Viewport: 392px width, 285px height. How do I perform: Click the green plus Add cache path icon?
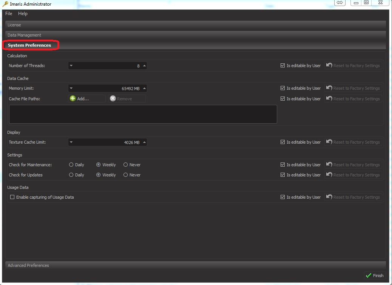tap(73, 99)
